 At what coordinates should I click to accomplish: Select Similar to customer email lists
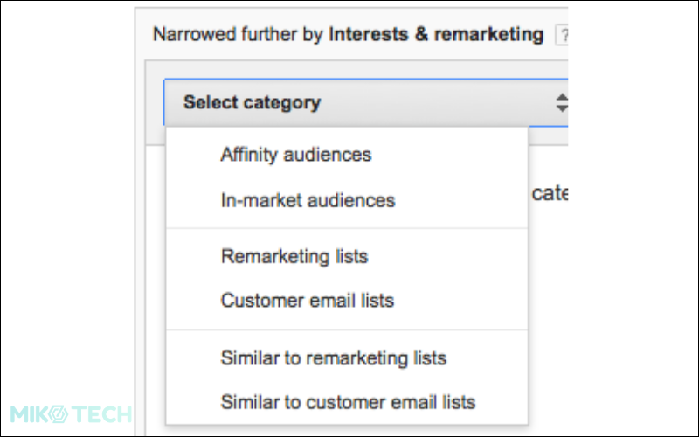click(347, 402)
